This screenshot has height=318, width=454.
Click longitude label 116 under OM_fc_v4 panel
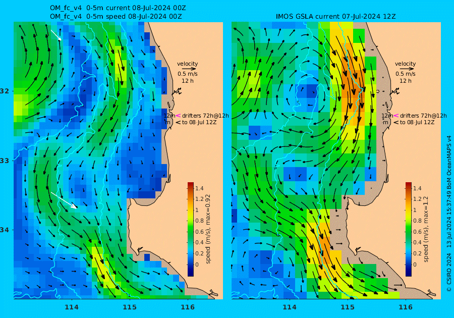[188, 307]
